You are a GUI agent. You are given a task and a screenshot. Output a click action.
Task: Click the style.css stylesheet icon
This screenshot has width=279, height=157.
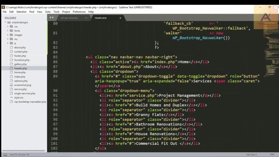click(x=11, y=98)
